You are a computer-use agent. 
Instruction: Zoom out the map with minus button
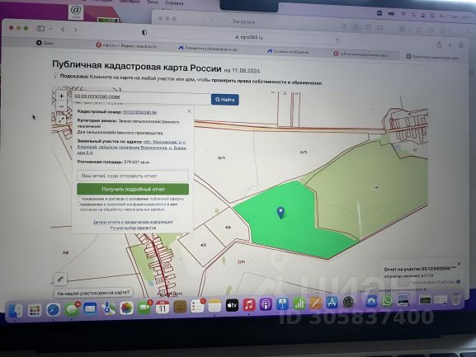coord(61,106)
